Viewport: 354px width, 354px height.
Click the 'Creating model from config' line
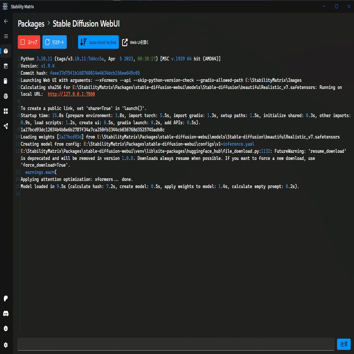tap(137, 144)
